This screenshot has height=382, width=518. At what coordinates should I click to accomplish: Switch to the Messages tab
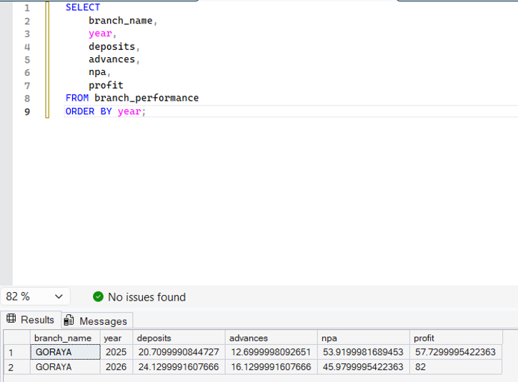point(97,321)
